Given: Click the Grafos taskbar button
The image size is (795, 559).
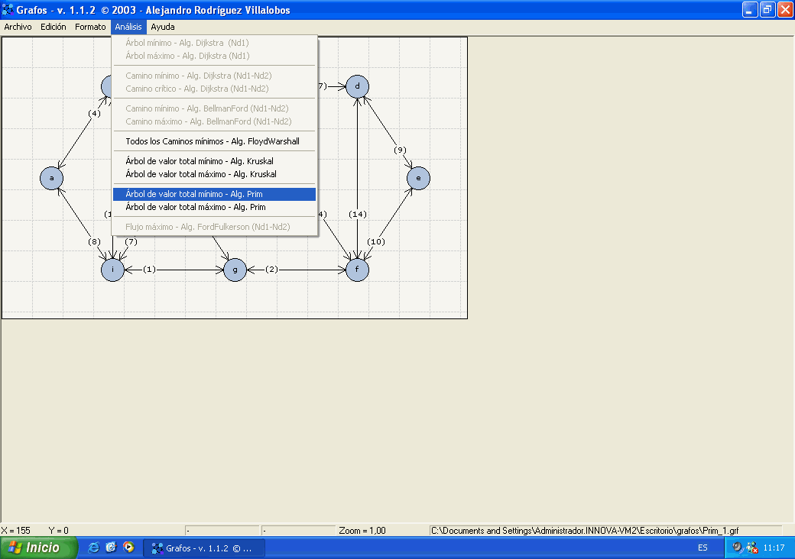Looking at the screenshot, I should (x=204, y=548).
